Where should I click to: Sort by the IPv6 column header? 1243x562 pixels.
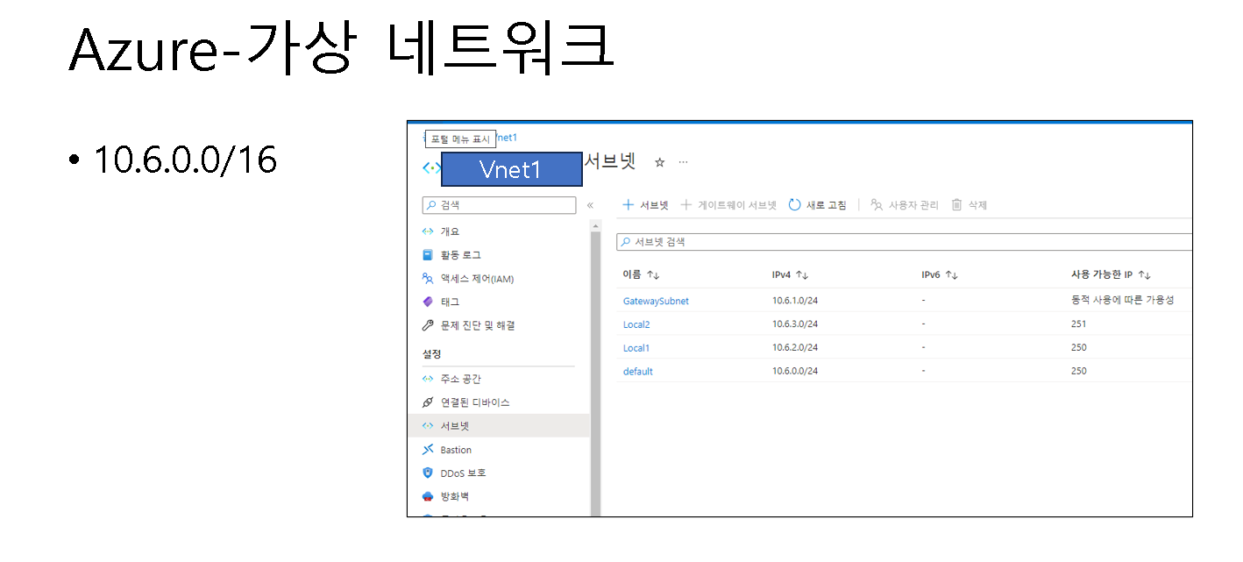click(940, 274)
